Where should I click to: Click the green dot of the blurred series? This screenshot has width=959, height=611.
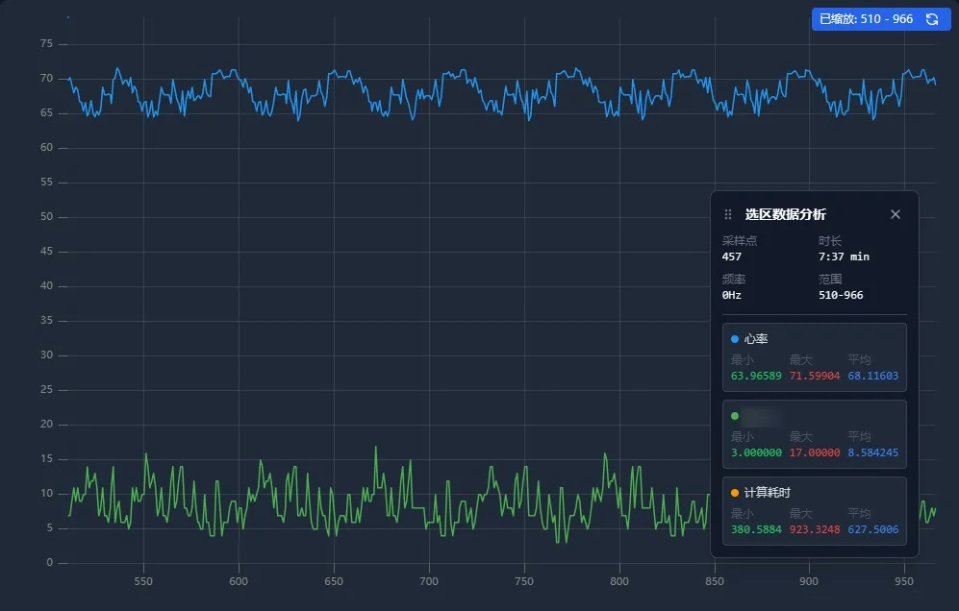click(x=735, y=416)
